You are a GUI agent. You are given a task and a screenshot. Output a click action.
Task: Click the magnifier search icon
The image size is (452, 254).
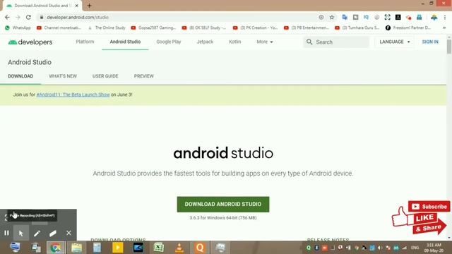[x=309, y=42]
